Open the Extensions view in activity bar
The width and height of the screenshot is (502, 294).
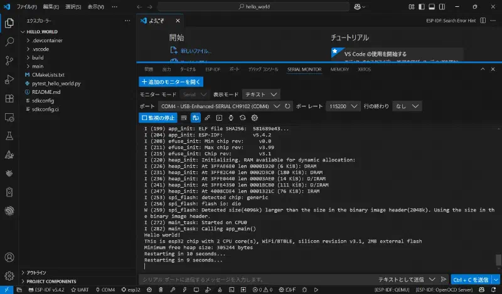click(9, 98)
